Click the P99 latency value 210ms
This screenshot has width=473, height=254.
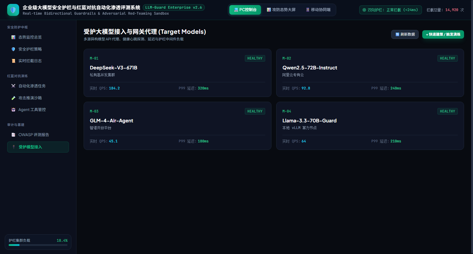click(x=396, y=141)
